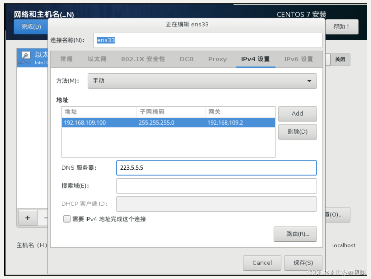Screen dimensions: 371x279
Task: Click the plus button to add a network device
Action: click(28, 218)
